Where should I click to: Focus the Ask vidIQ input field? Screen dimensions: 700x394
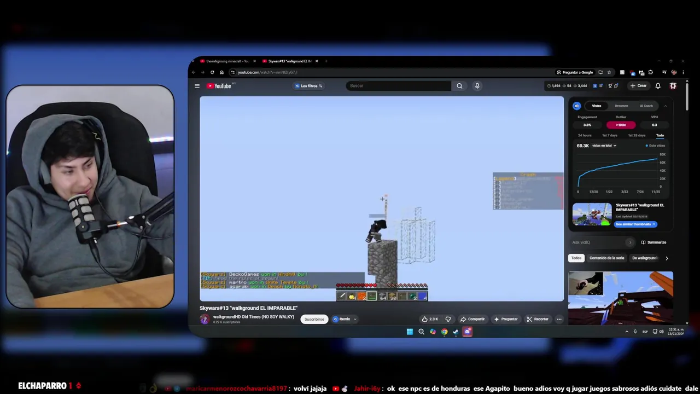pos(598,242)
